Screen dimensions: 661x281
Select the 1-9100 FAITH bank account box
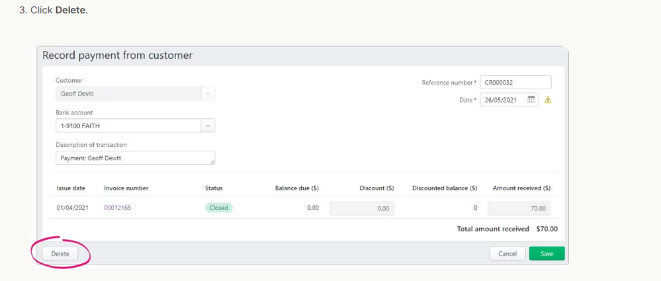tap(128, 126)
